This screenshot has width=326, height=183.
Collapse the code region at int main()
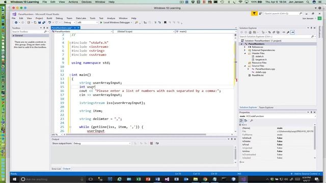pyautogui.click(x=70, y=75)
